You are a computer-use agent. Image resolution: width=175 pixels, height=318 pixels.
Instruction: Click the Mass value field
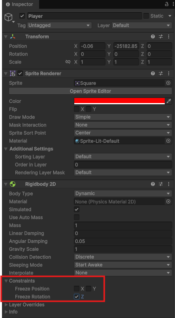click(x=123, y=225)
